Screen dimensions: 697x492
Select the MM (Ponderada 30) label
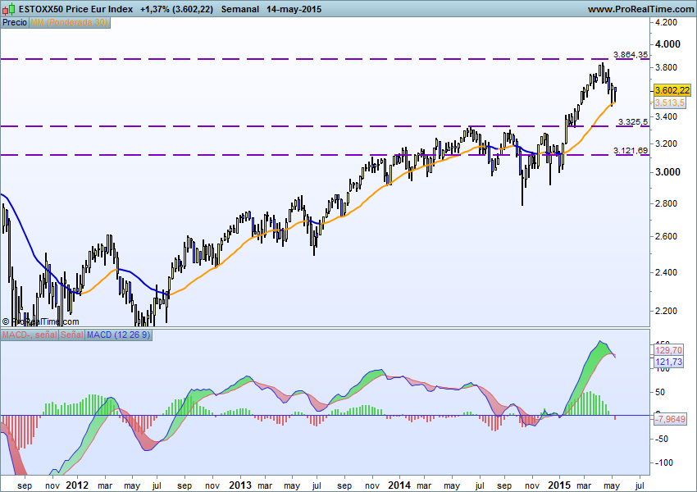coord(69,22)
